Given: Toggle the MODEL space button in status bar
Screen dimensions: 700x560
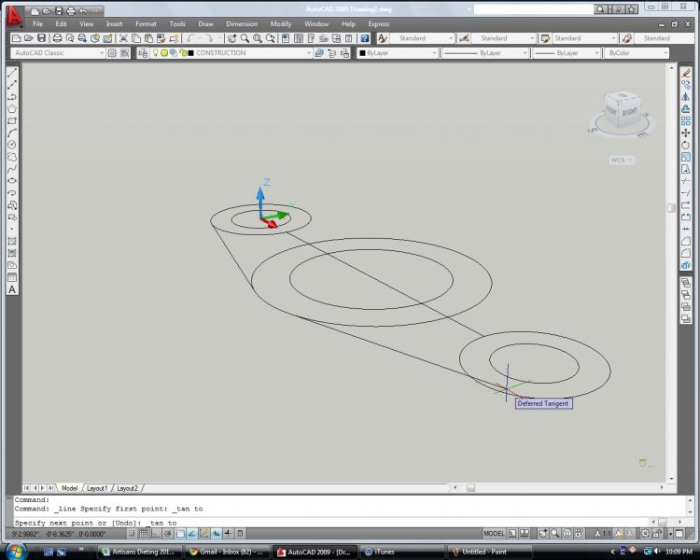Looking at the screenshot, I should click(494, 534).
